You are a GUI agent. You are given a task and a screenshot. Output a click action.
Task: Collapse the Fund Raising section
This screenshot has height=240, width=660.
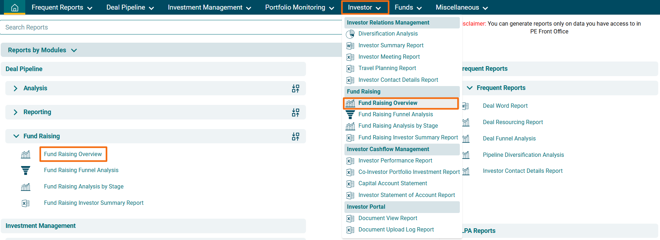16,136
